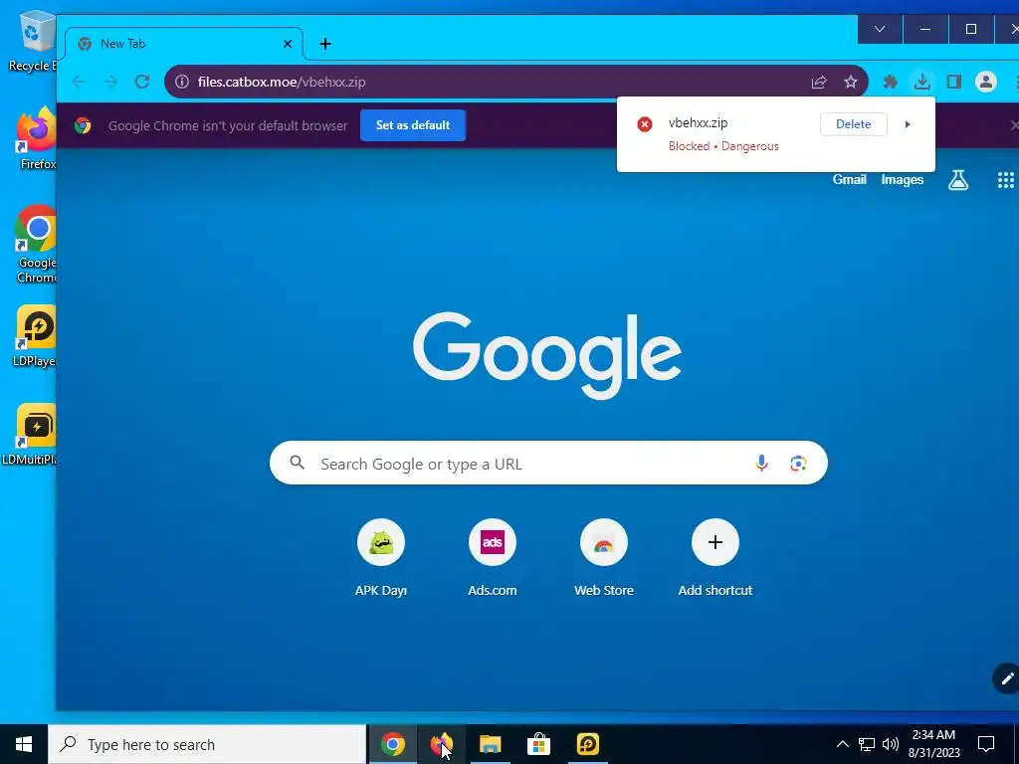Open File Explorer from the taskbar
The width and height of the screenshot is (1019, 764).
[x=490, y=744]
